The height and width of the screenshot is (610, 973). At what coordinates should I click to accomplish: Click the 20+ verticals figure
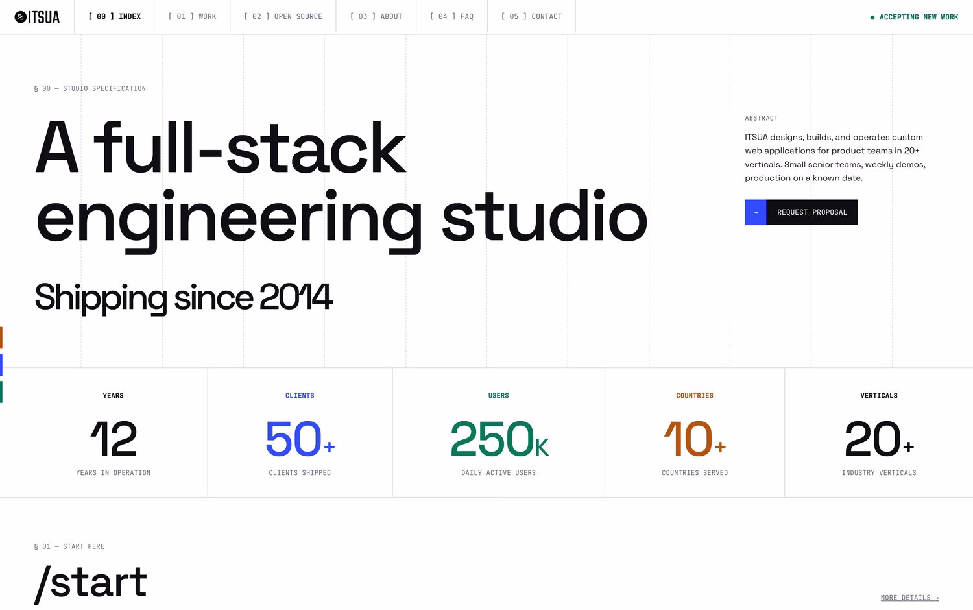point(879,439)
